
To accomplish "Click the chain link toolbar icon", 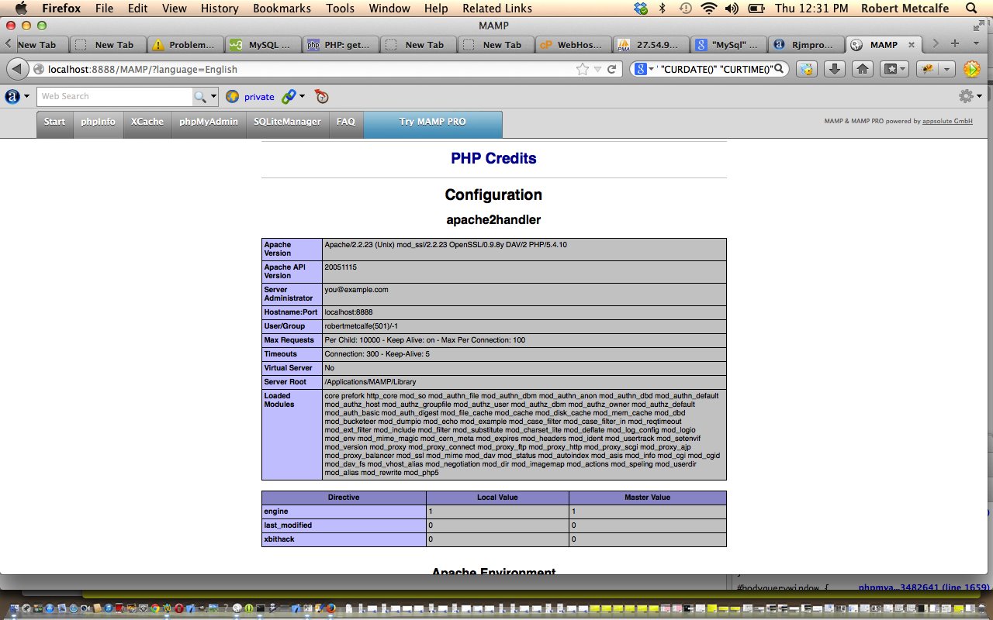I will pos(289,97).
